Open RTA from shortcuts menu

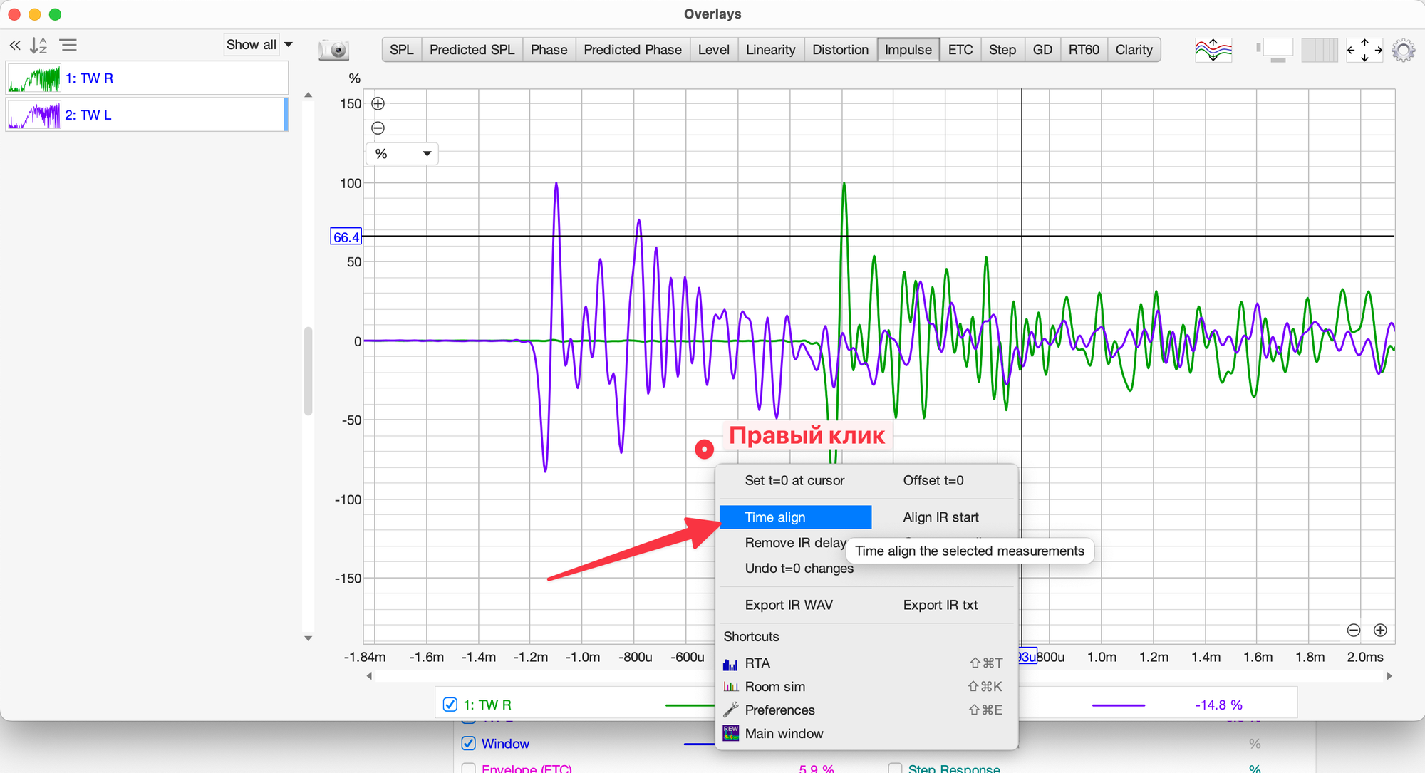[x=757, y=663]
